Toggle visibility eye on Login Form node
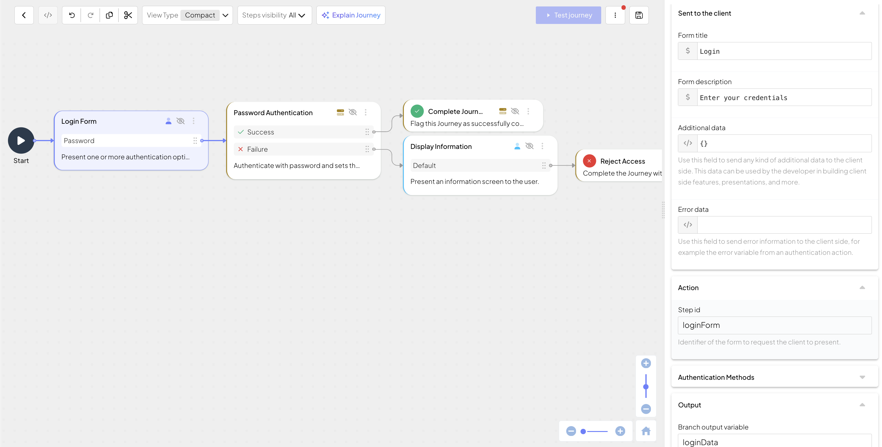Screen dimensions: 882x447 point(180,121)
